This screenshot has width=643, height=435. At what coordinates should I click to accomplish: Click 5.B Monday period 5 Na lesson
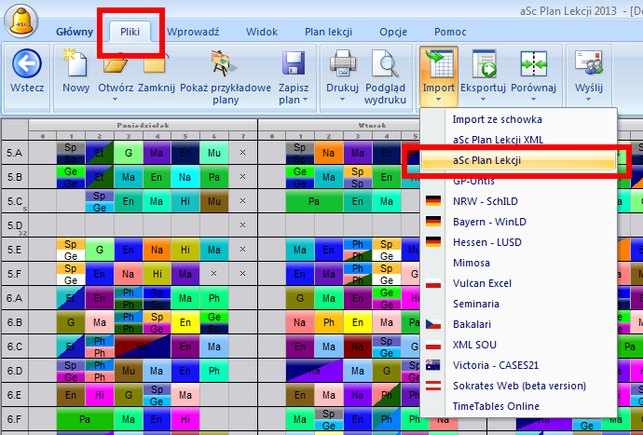point(185,177)
